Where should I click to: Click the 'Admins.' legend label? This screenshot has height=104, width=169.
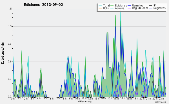pos(120,8)
